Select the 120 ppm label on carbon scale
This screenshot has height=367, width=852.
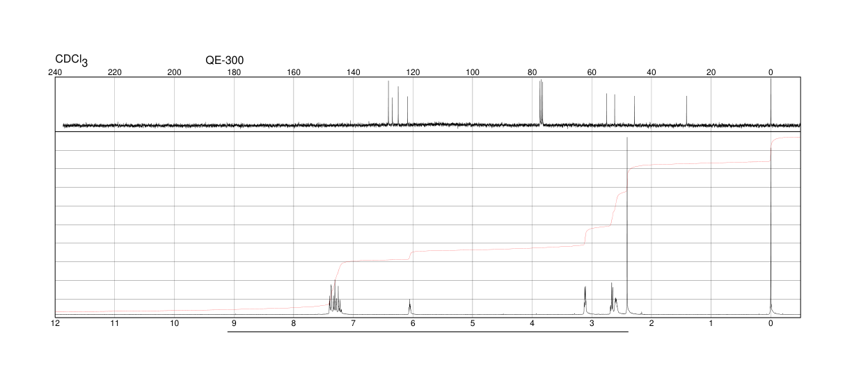click(x=413, y=72)
